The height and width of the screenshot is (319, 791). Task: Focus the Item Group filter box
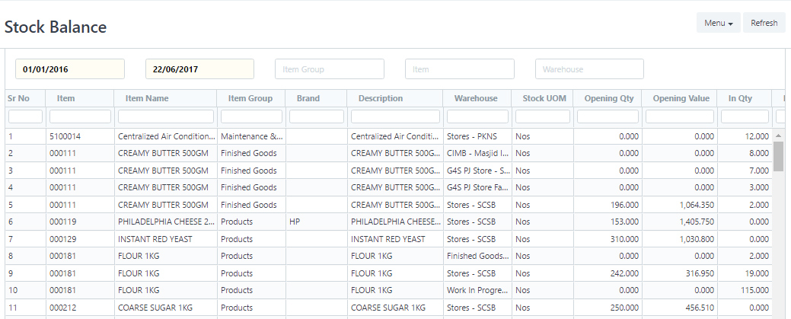[x=329, y=69]
